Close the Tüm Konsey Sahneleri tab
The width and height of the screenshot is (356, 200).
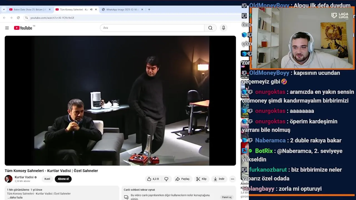point(96,9)
